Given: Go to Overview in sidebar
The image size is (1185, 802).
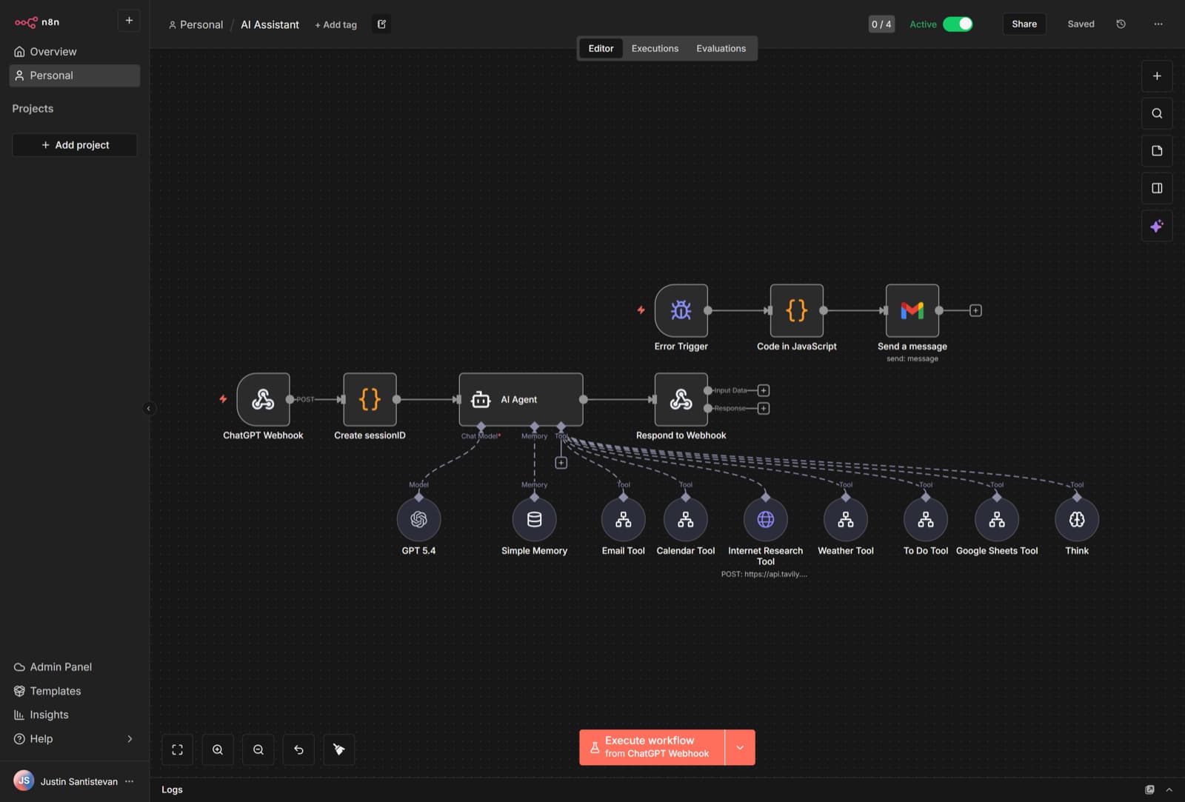Looking at the screenshot, I should [x=74, y=52].
